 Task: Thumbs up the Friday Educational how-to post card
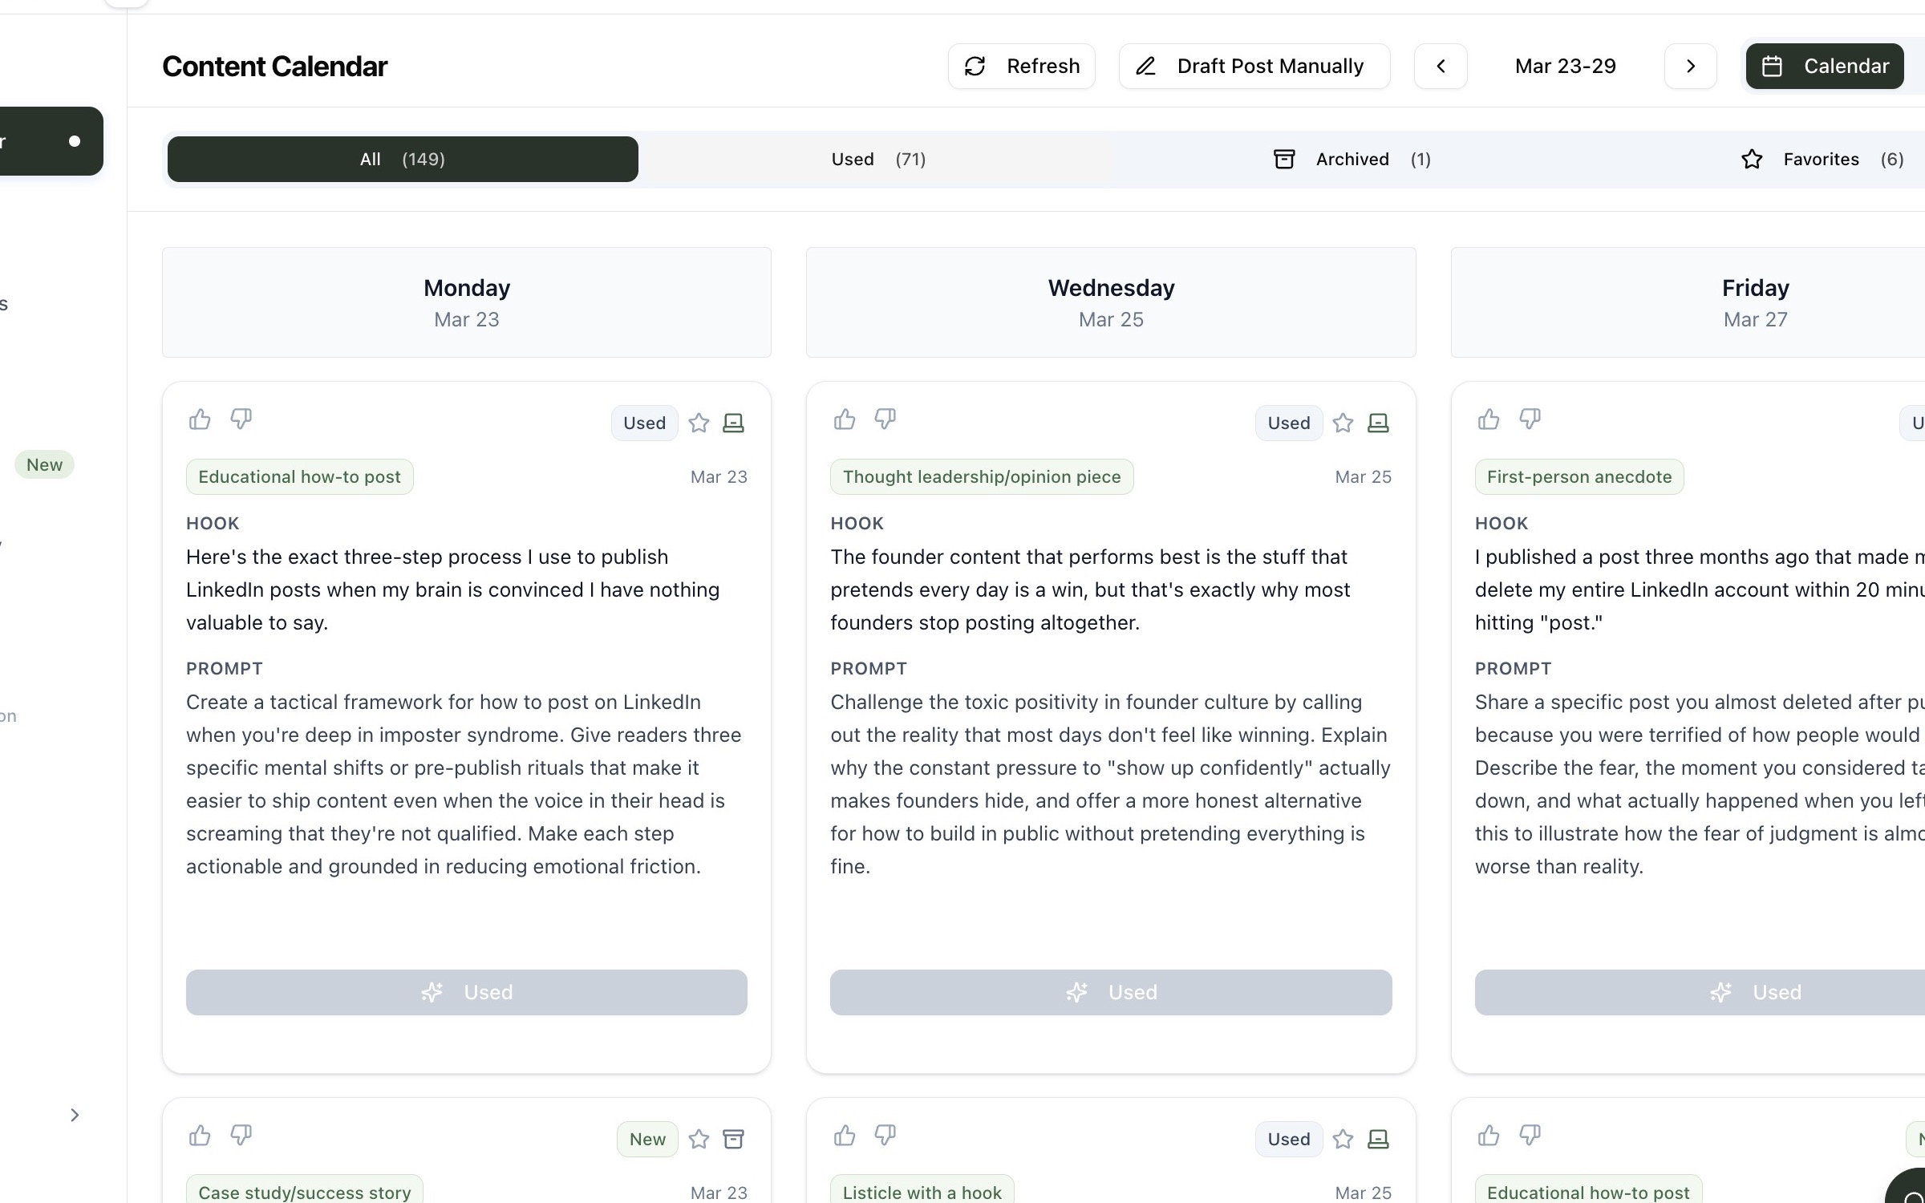tap(1489, 1136)
